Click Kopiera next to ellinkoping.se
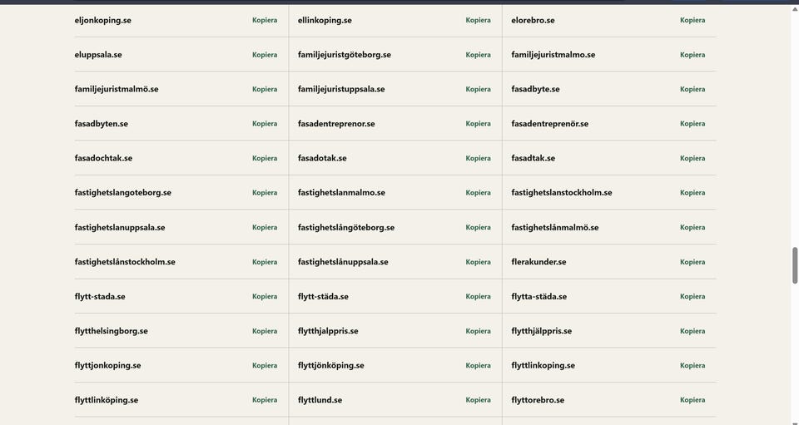The width and height of the screenshot is (799, 425). coord(478,20)
